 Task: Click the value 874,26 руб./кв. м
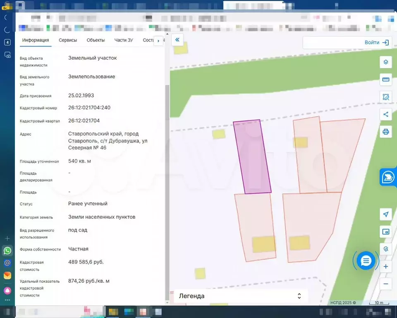coord(89,281)
